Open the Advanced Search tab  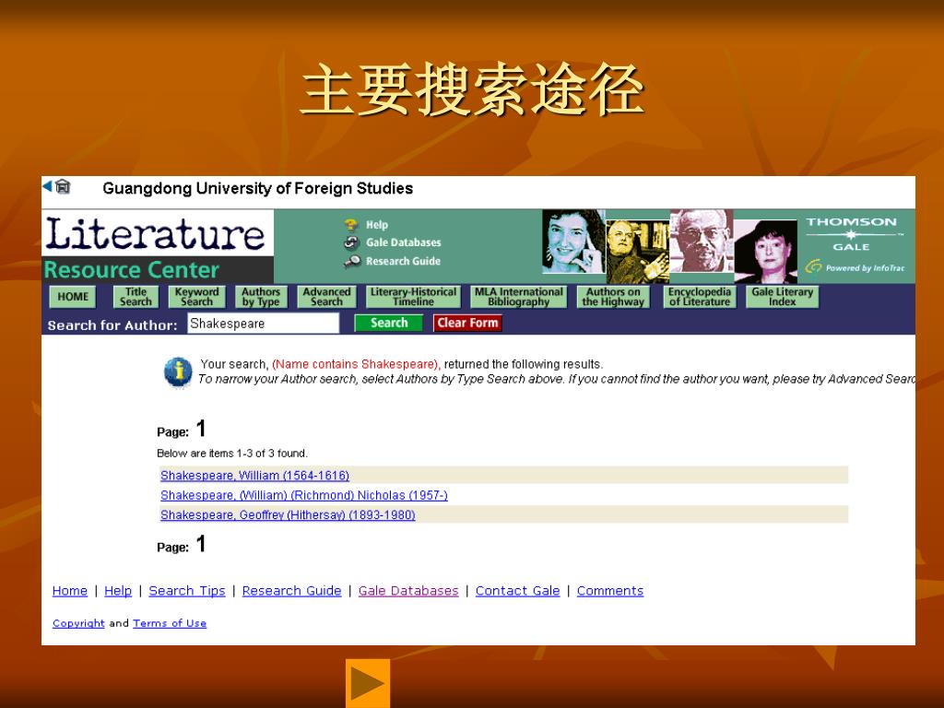[326, 297]
